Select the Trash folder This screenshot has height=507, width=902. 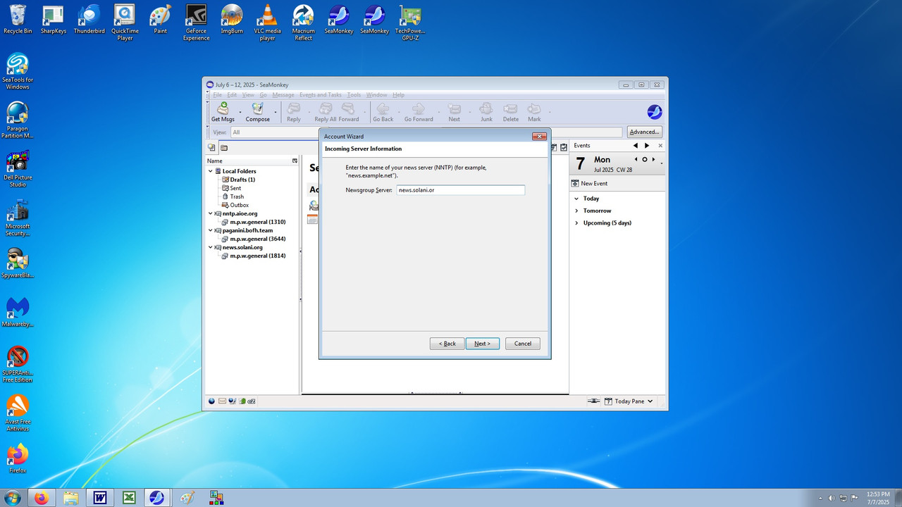[x=237, y=196]
